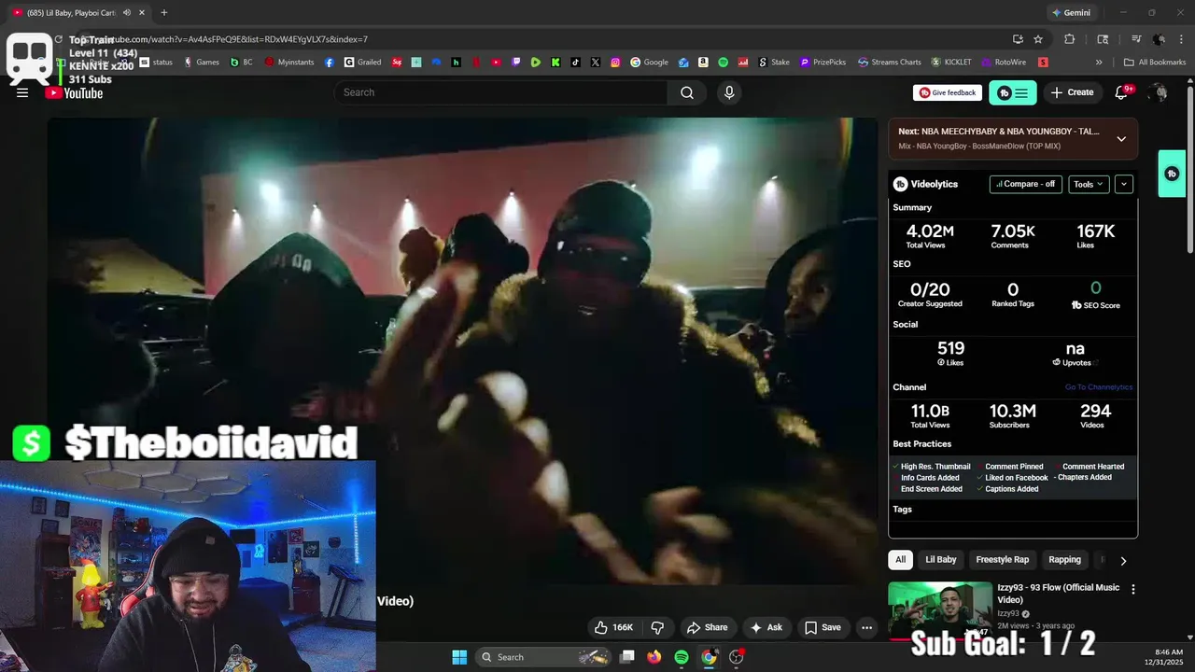Image resolution: width=1195 pixels, height=672 pixels.
Task: Click the install app icon in address bar
Action: 1018,39
